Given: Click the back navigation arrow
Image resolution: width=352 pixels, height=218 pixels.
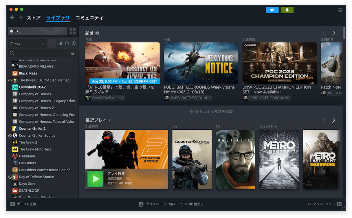Looking at the screenshot, I should pos(12,18).
